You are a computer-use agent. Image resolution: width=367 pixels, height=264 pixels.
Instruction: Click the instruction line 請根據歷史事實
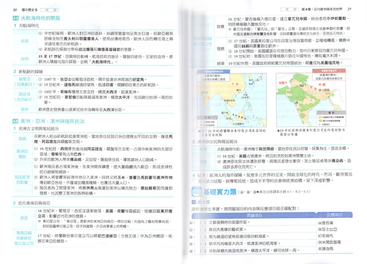245,209
